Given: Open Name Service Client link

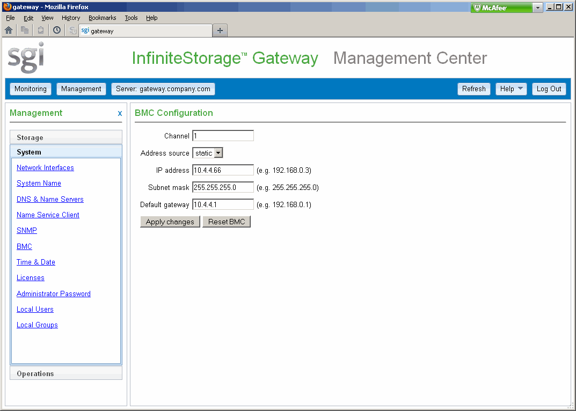Looking at the screenshot, I should pos(48,215).
